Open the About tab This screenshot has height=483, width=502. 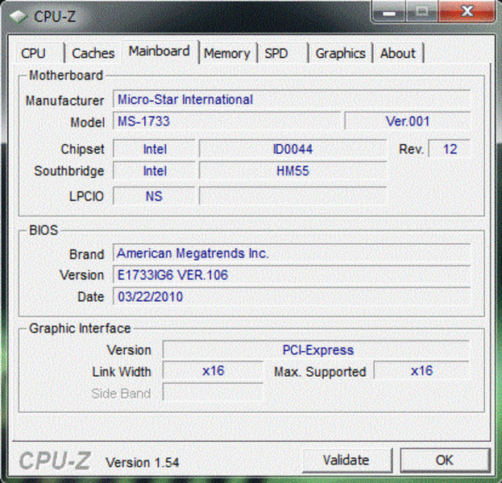pos(398,53)
